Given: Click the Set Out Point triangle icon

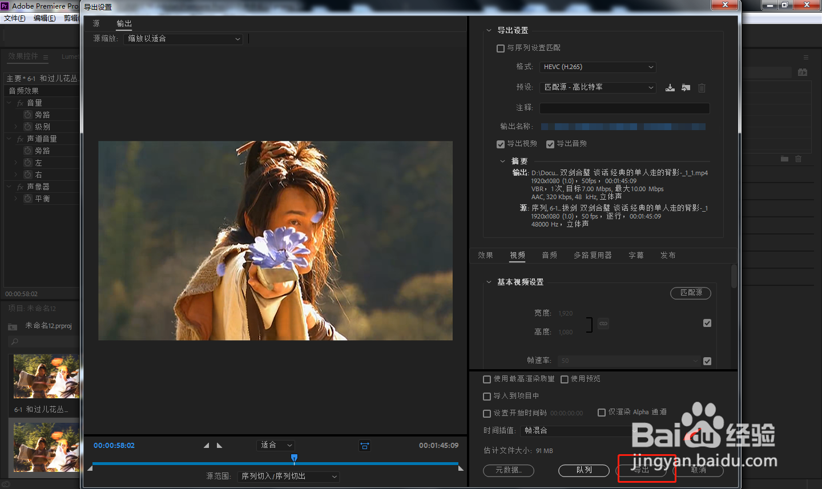Looking at the screenshot, I should coord(219,446).
